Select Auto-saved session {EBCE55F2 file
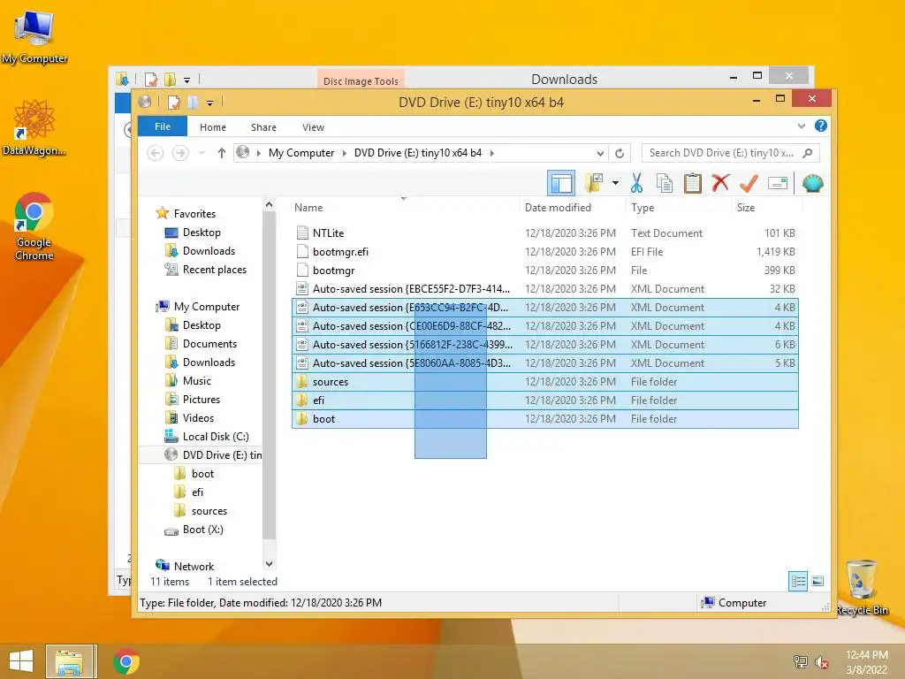The height and width of the screenshot is (679, 905). (545, 289)
